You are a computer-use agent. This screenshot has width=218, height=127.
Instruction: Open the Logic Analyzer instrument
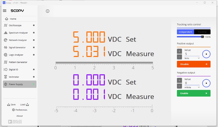point(20,55)
